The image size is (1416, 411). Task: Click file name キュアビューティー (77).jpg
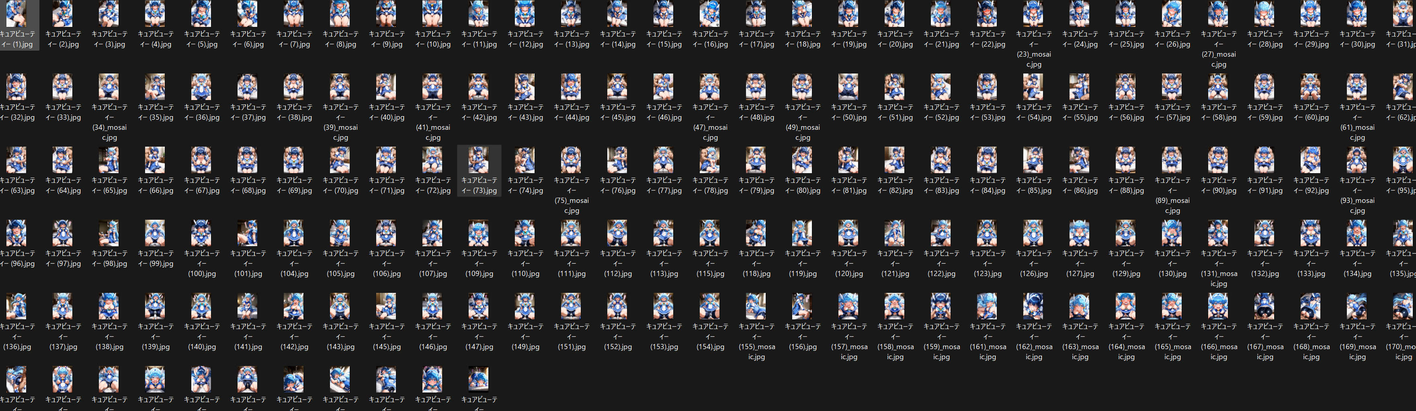click(x=664, y=185)
